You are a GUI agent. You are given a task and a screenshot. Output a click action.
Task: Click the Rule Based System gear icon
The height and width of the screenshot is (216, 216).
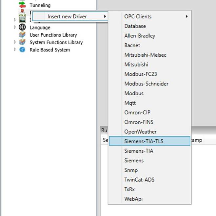[22, 50]
